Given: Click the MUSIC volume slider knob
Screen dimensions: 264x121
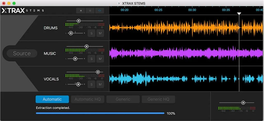Looking at the screenshot, I should pyautogui.click(x=87, y=46).
